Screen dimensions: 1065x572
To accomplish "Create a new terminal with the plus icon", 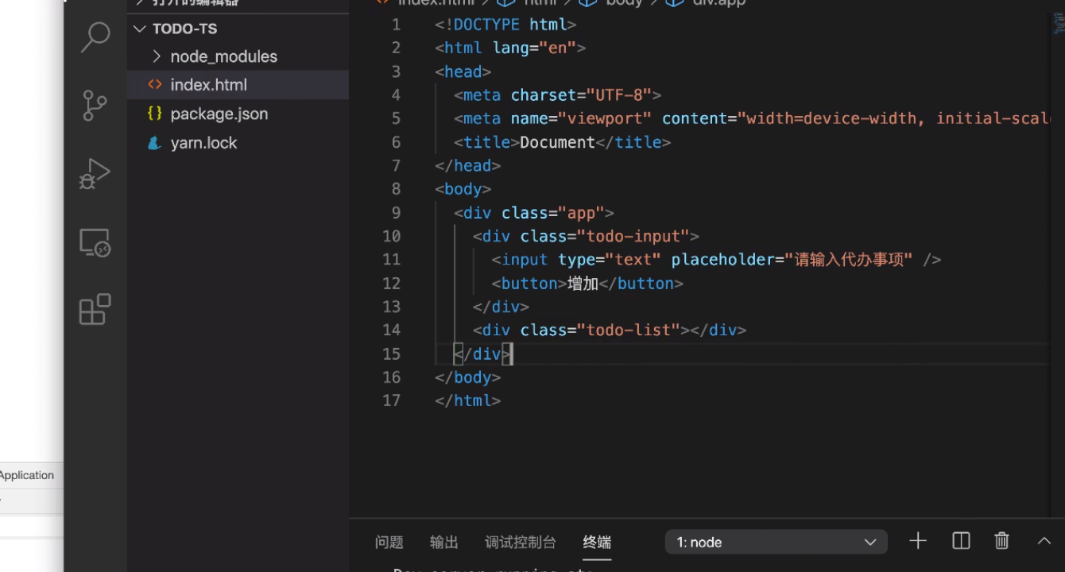I will click(x=917, y=541).
